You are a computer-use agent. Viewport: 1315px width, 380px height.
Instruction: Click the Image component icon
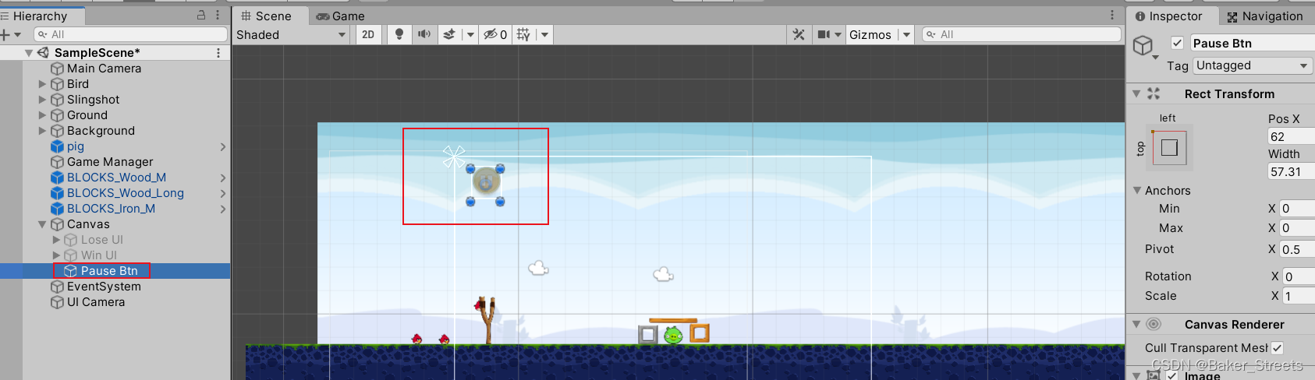1154,375
